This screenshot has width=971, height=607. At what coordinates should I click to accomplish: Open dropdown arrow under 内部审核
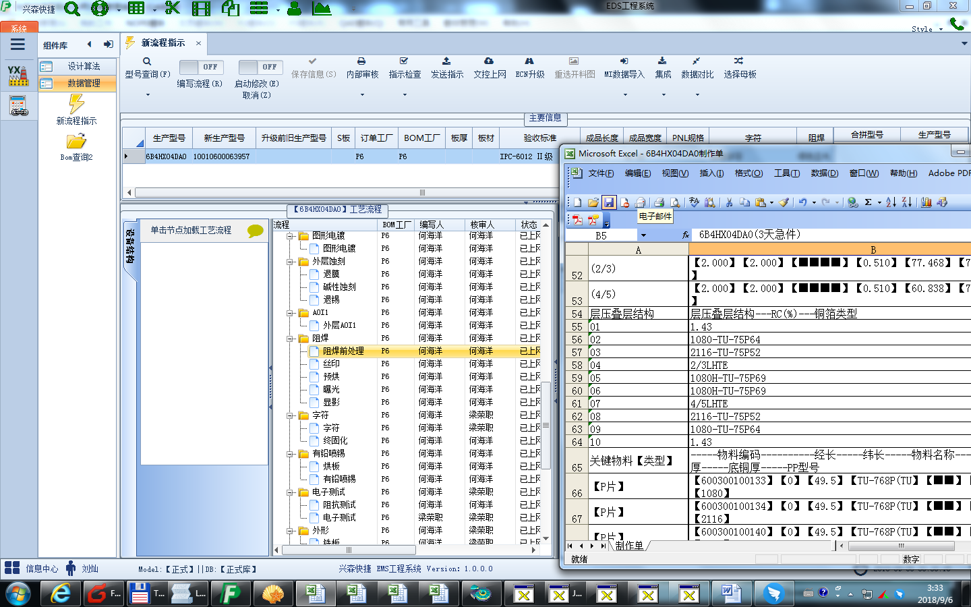pyautogui.click(x=362, y=94)
